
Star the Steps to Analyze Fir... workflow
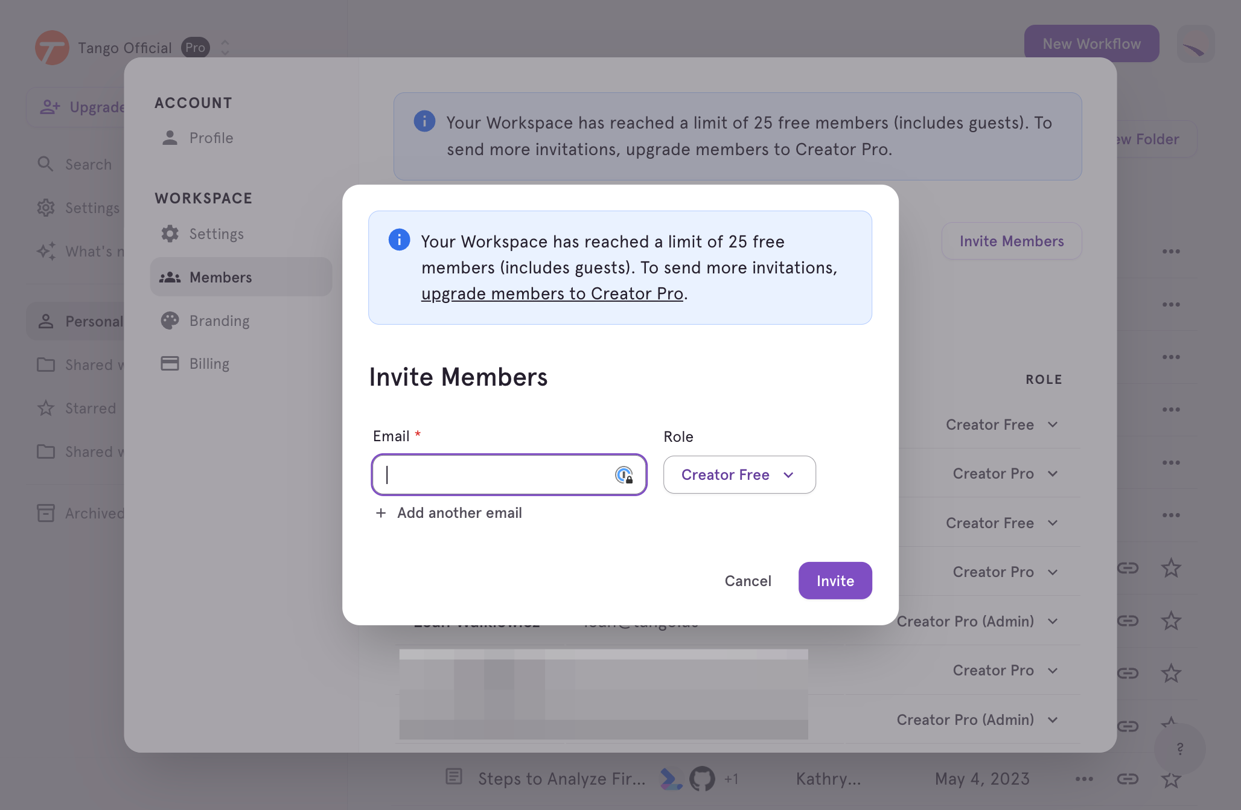pos(1171,779)
